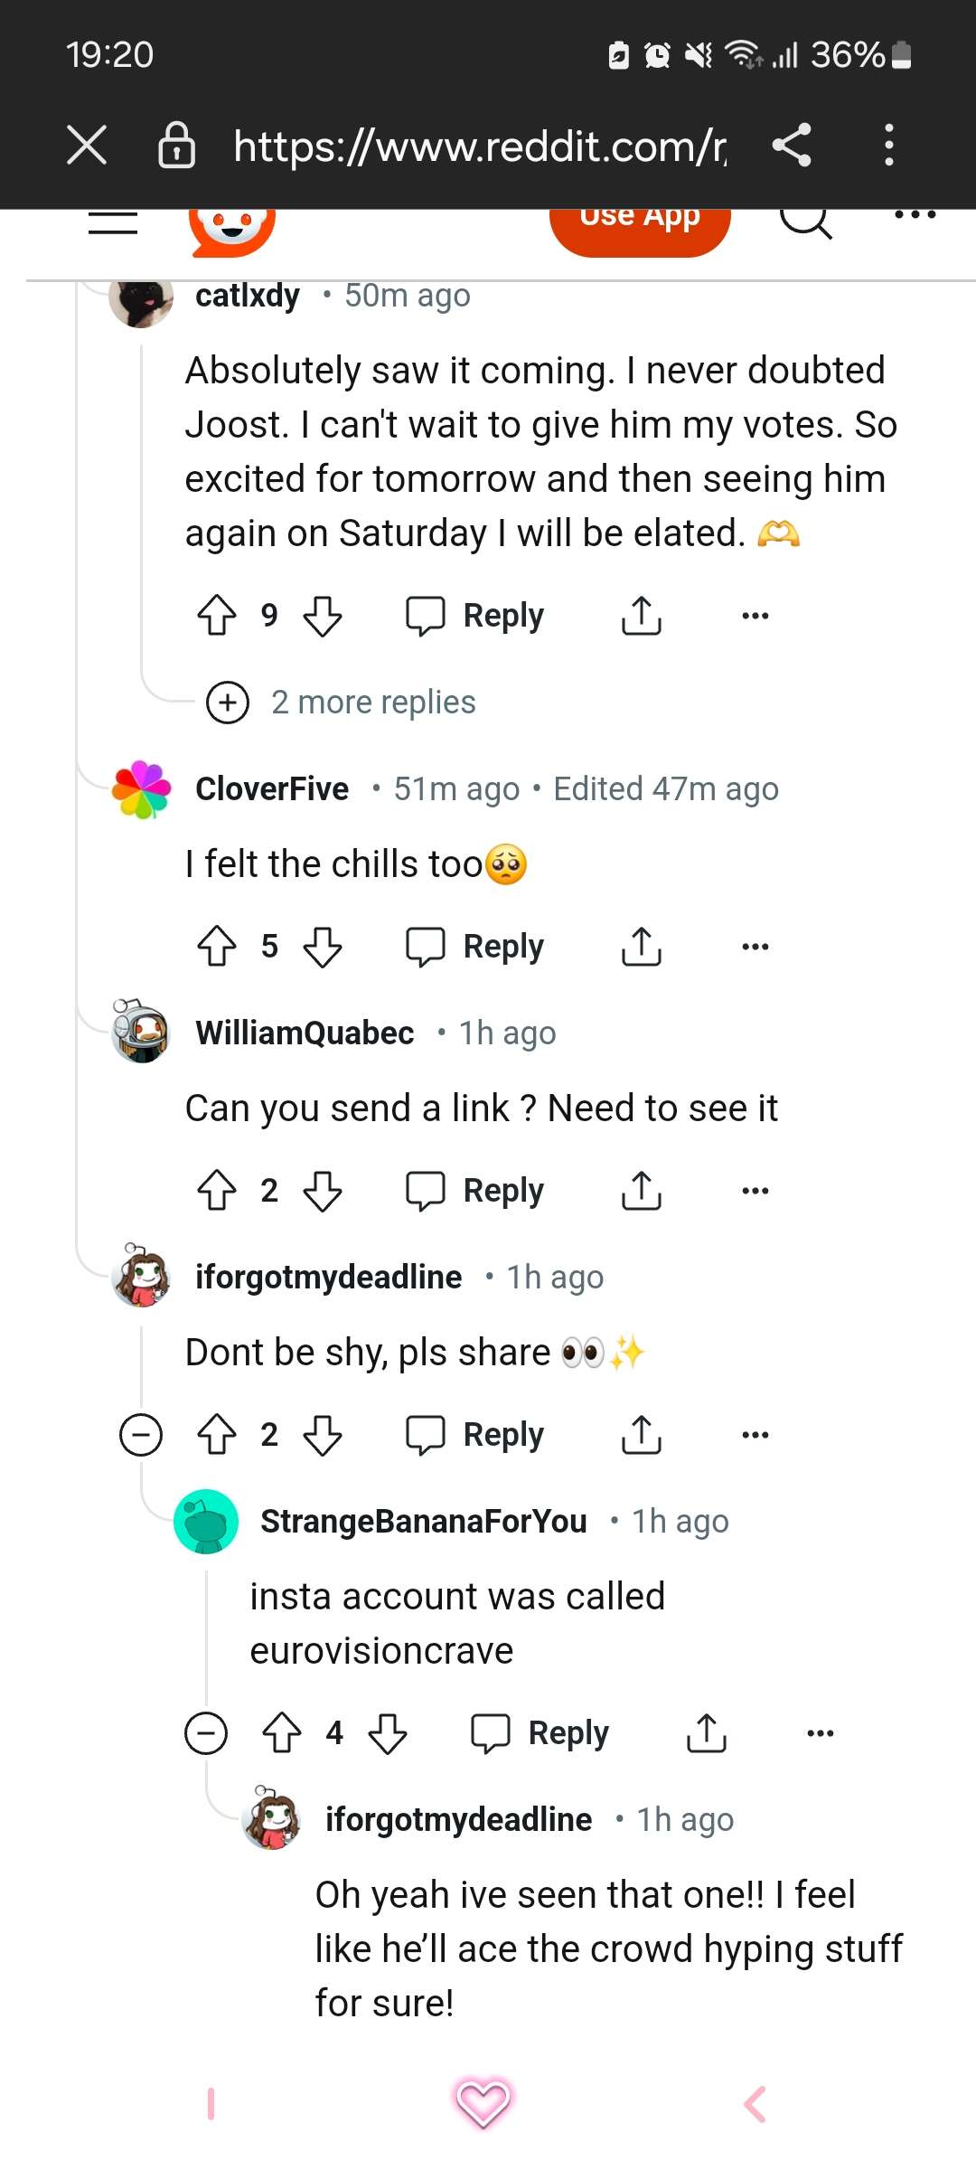Open CloverFive's user profile link
The height and width of the screenshot is (2170, 976).
pyautogui.click(x=272, y=789)
